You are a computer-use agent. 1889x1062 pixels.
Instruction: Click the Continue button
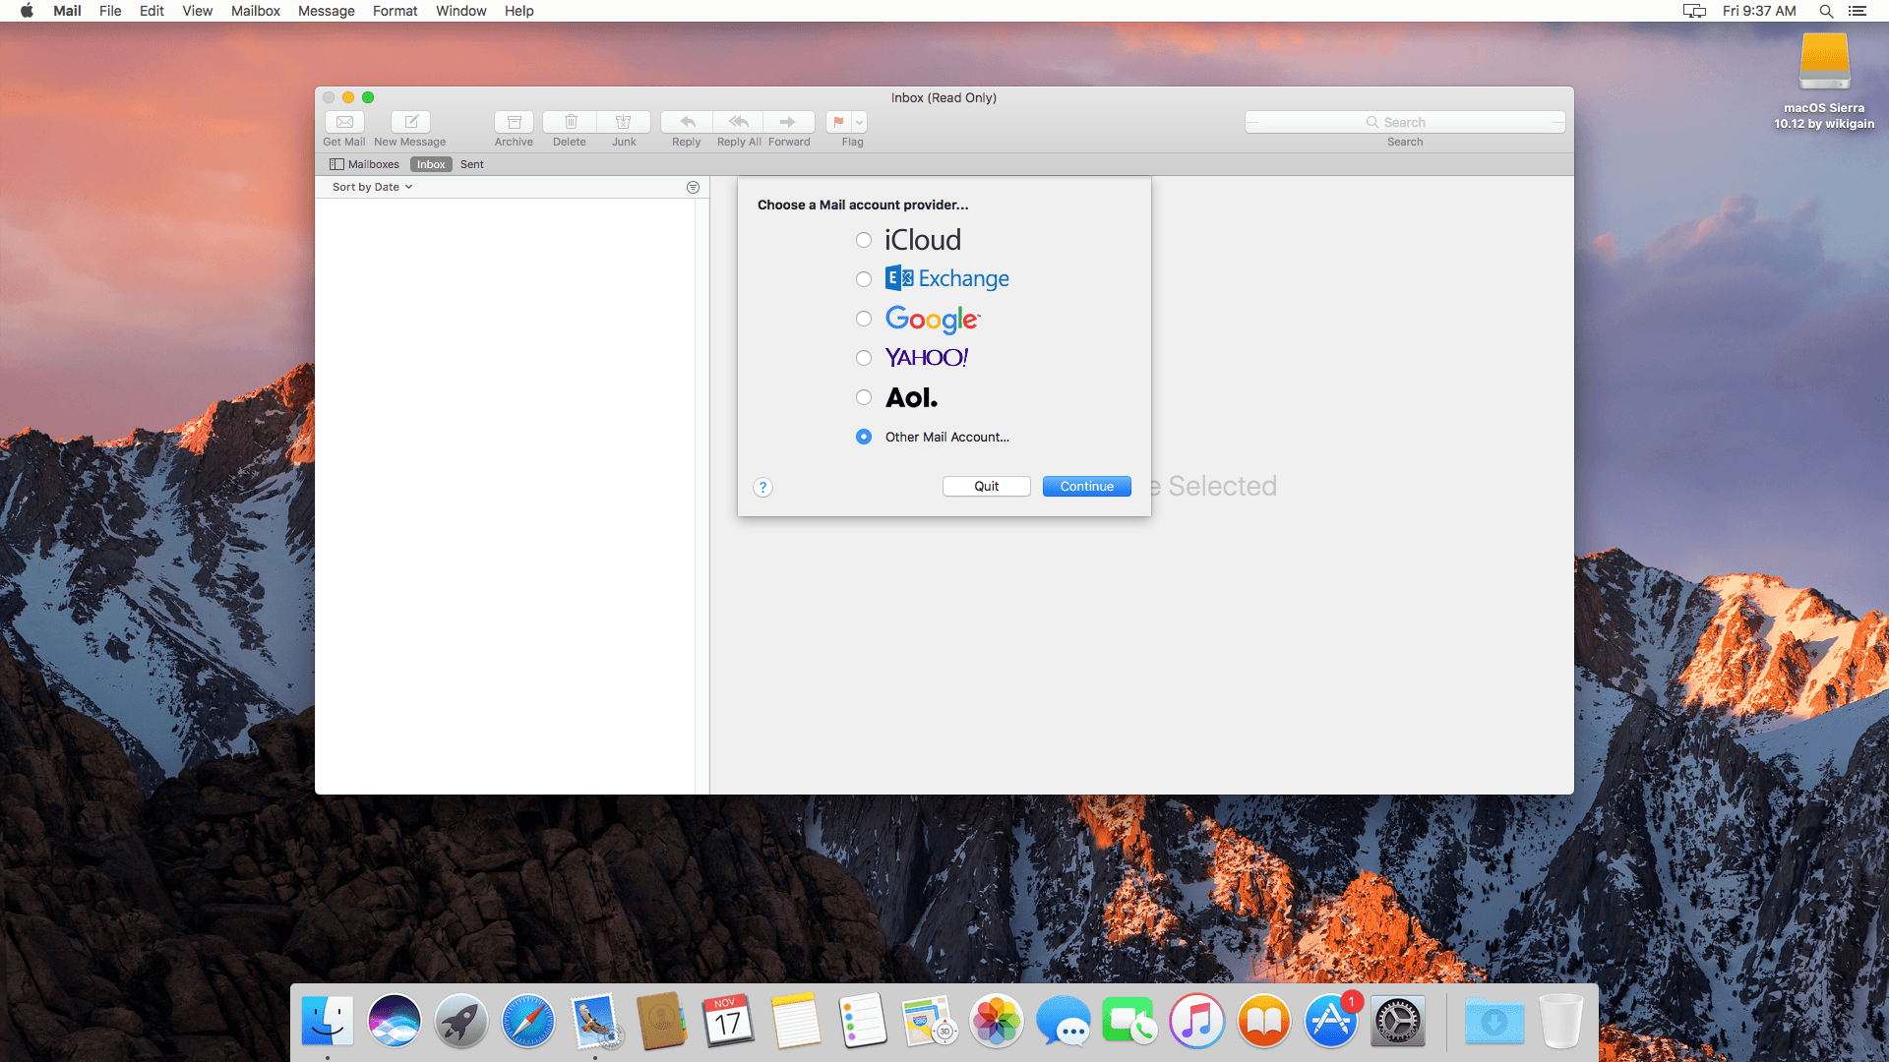(x=1087, y=485)
